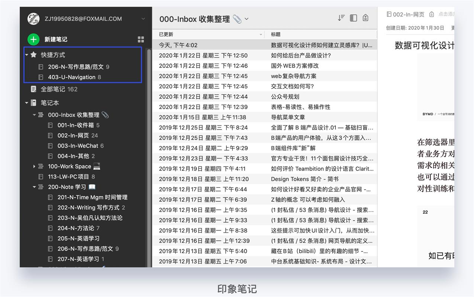Image resolution: width=474 pixels, height=297 pixels.
Task: Click the stack icon beside 200-Note 学习
Action: tap(41, 187)
